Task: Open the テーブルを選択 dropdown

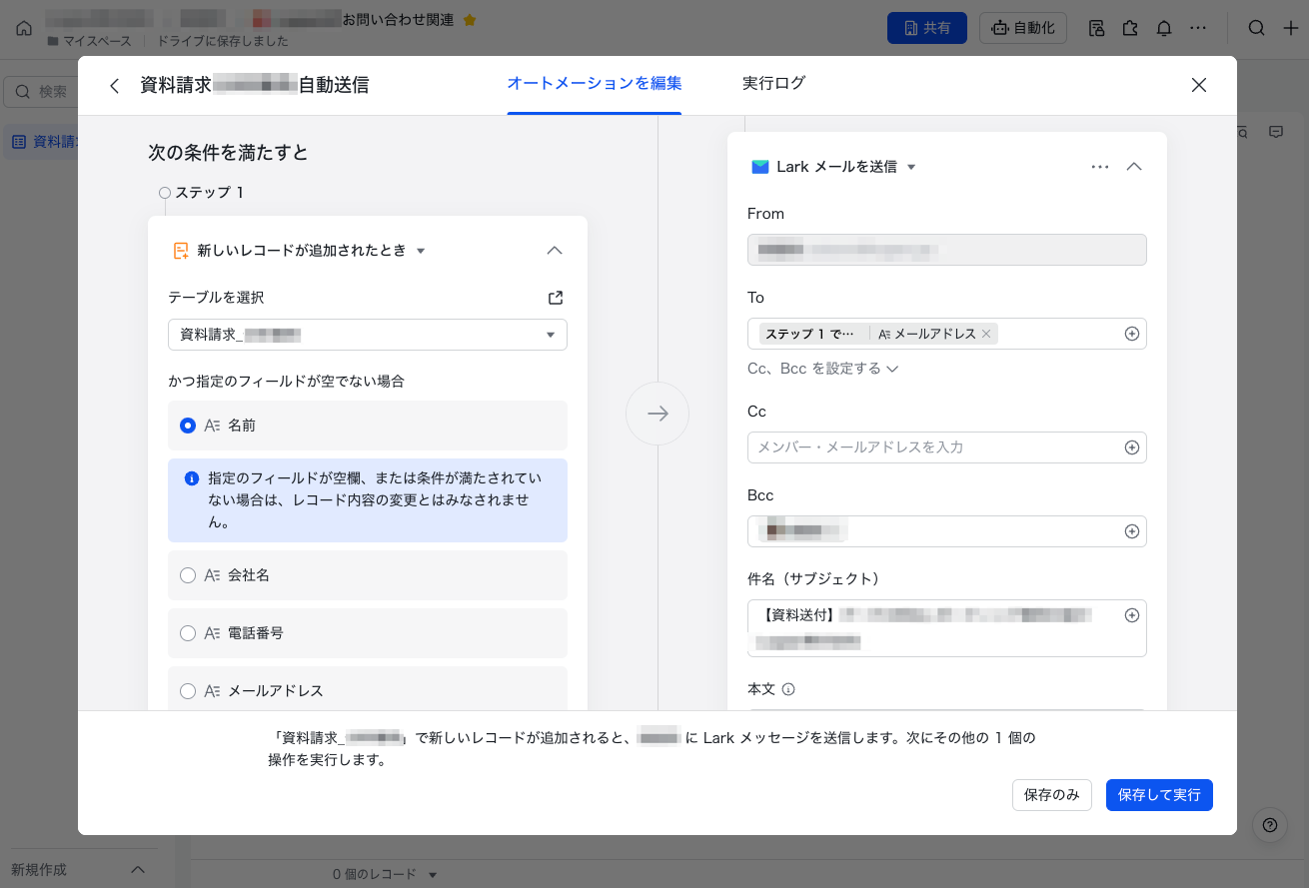Action: 368,335
